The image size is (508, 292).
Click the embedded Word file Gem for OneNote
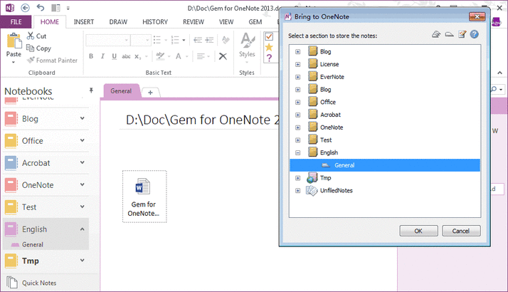pos(144,197)
